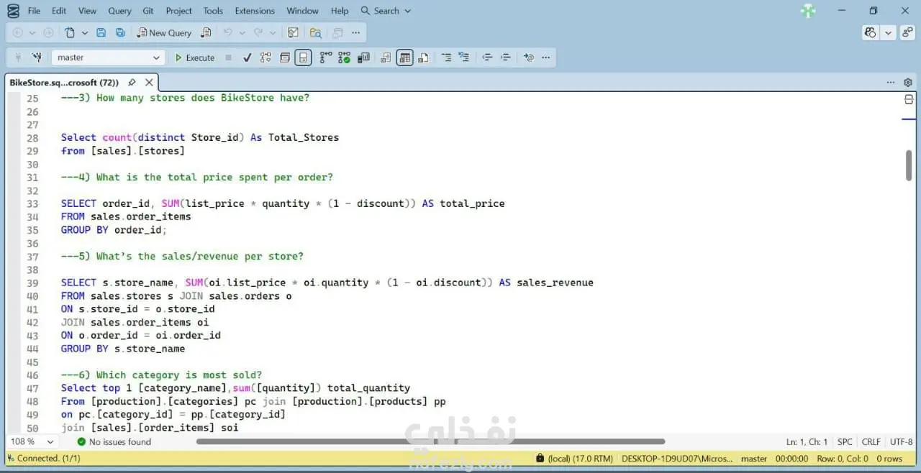
Task: Toggle Include Live Query Statistics
Action: [x=344, y=58]
